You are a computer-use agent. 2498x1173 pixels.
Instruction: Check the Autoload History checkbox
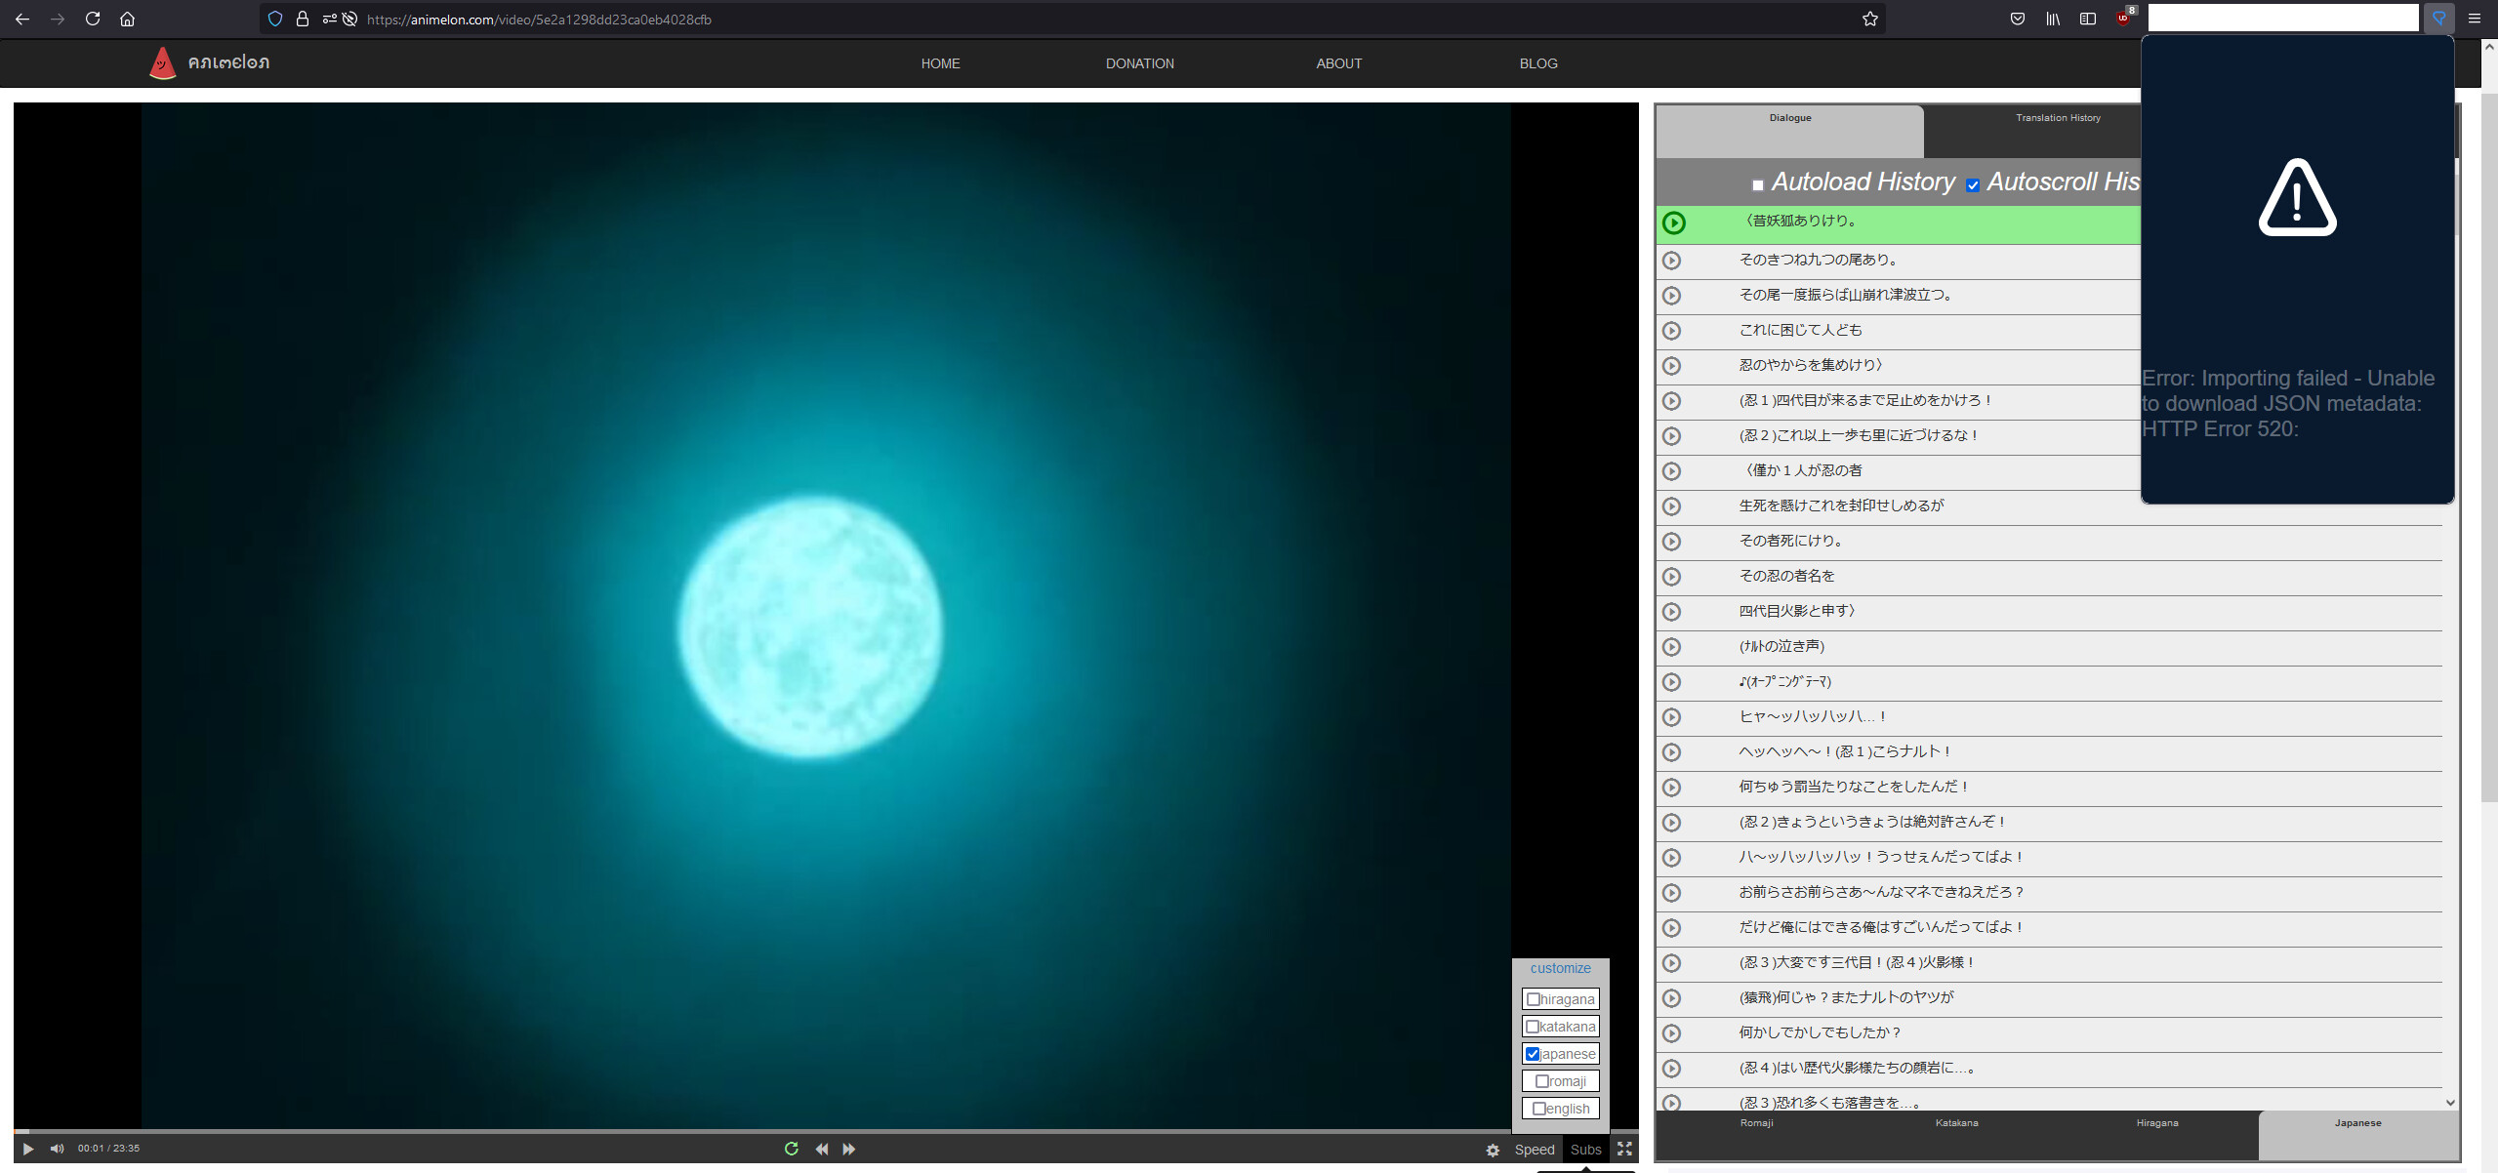coord(1758,185)
